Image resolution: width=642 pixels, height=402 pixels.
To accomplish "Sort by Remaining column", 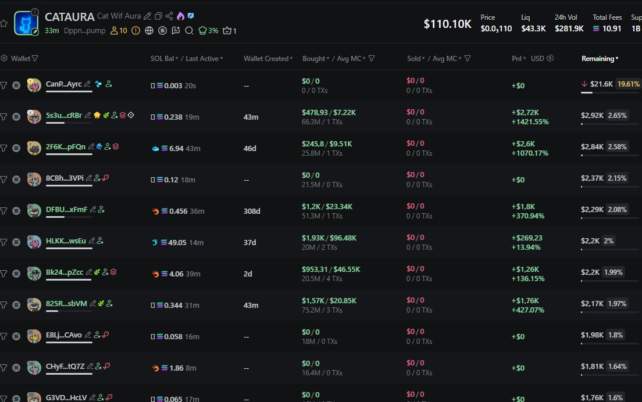I will tap(600, 59).
